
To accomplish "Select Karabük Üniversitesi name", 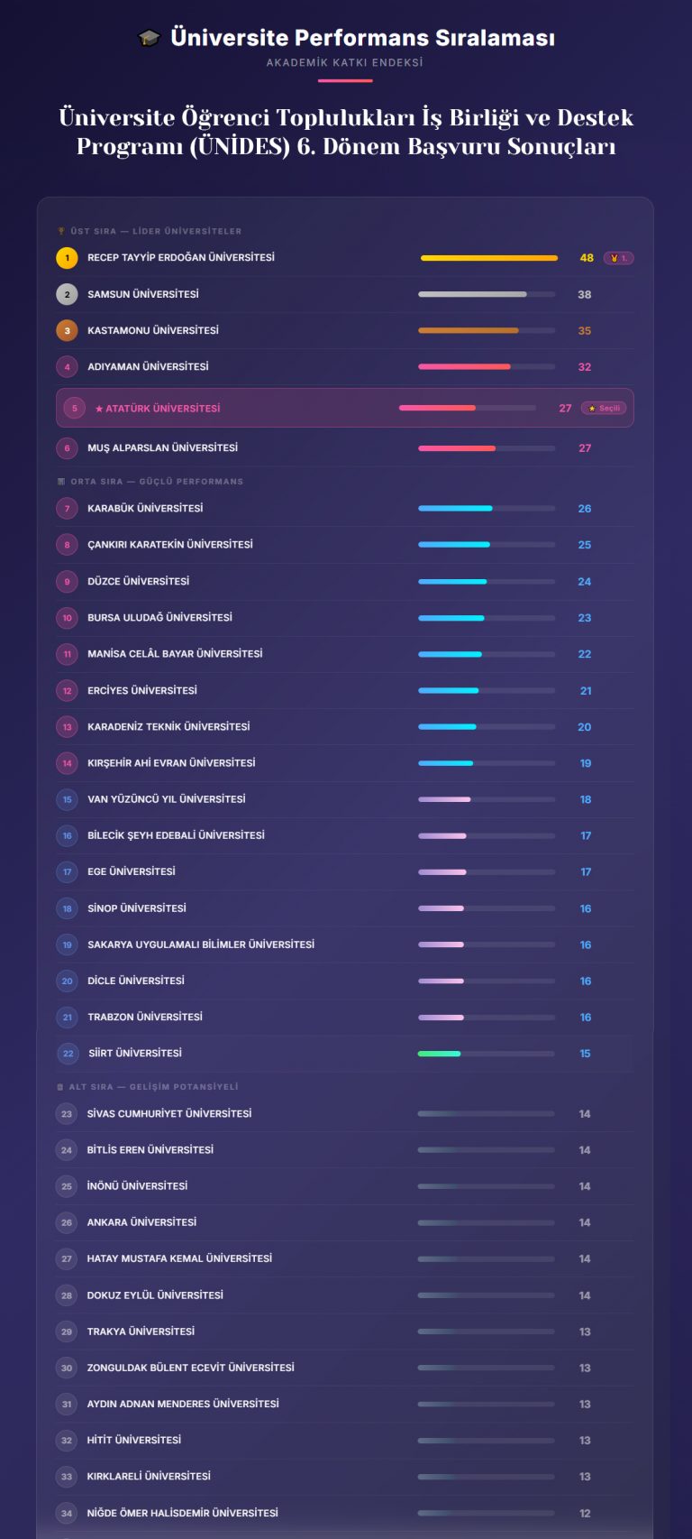I will [x=145, y=509].
